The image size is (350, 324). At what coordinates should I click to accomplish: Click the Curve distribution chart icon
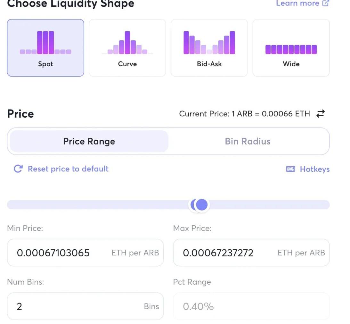point(127,43)
